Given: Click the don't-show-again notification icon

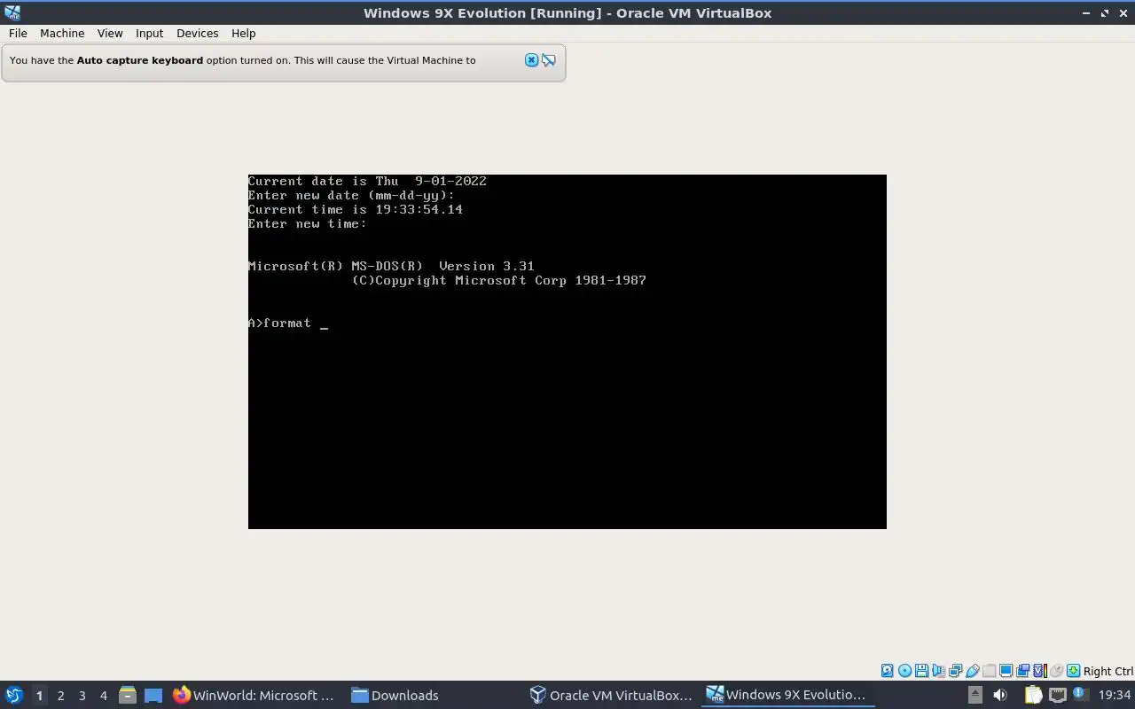Looking at the screenshot, I should [549, 60].
